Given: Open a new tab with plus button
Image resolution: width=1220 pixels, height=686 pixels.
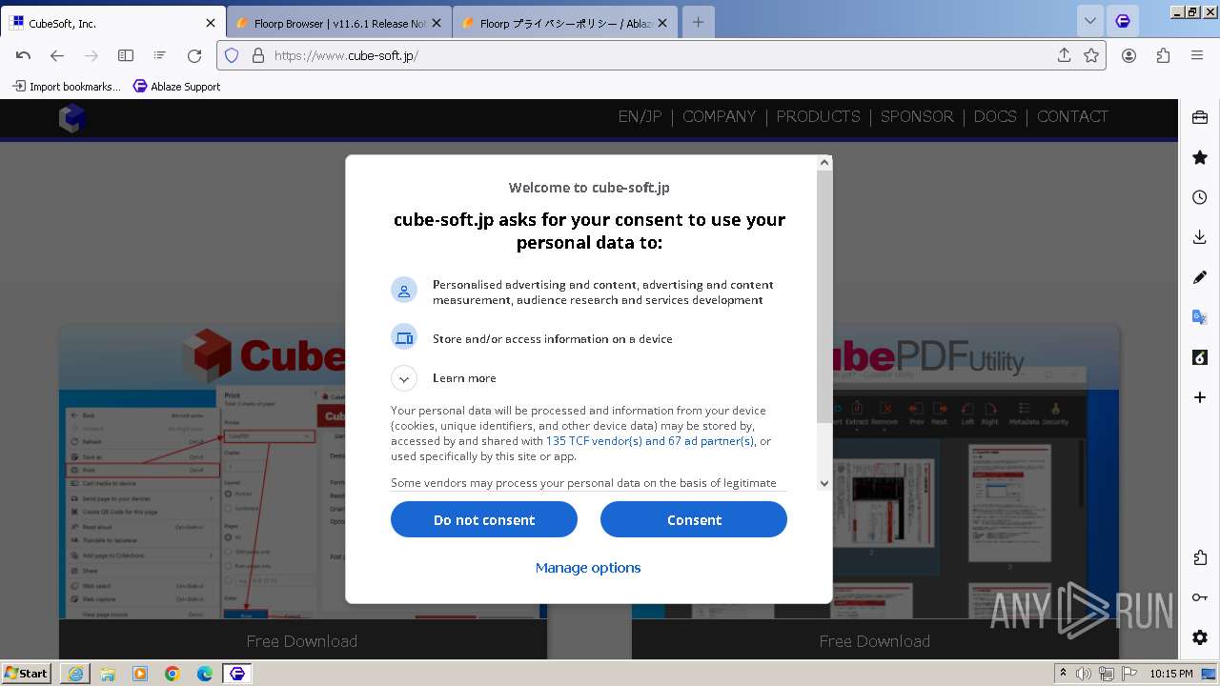Looking at the screenshot, I should tap(698, 23).
